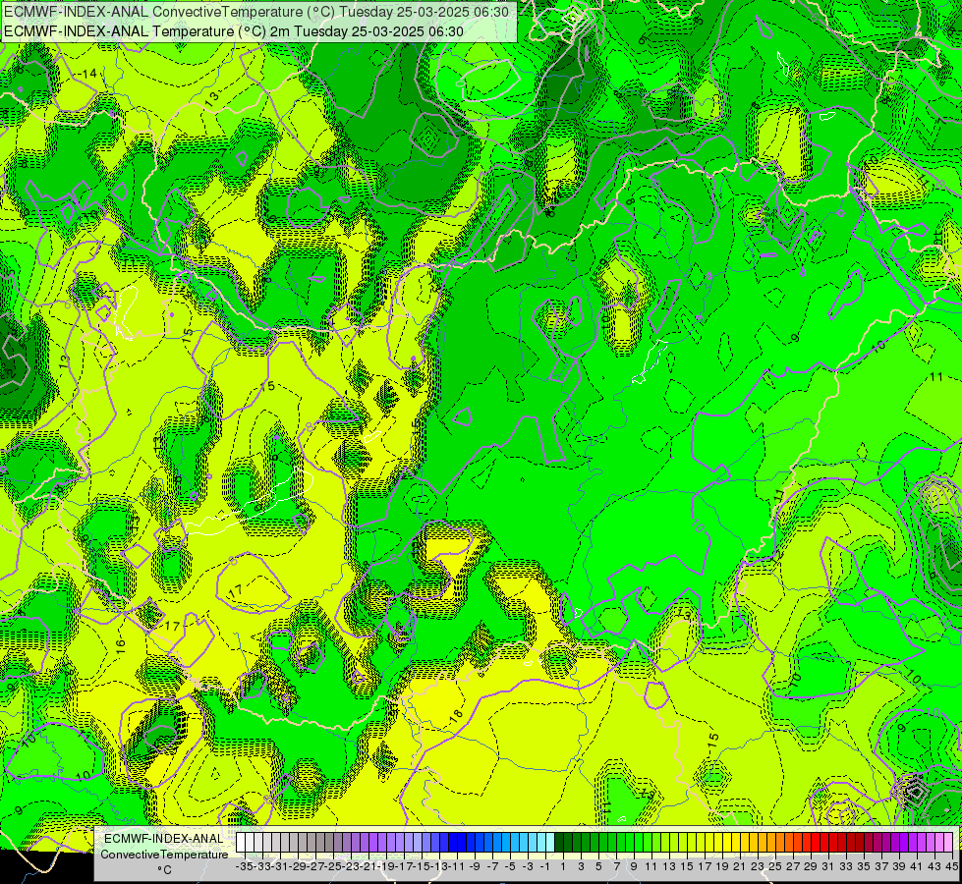Click the ConvectiveTemperature legend label

pyautogui.click(x=164, y=855)
